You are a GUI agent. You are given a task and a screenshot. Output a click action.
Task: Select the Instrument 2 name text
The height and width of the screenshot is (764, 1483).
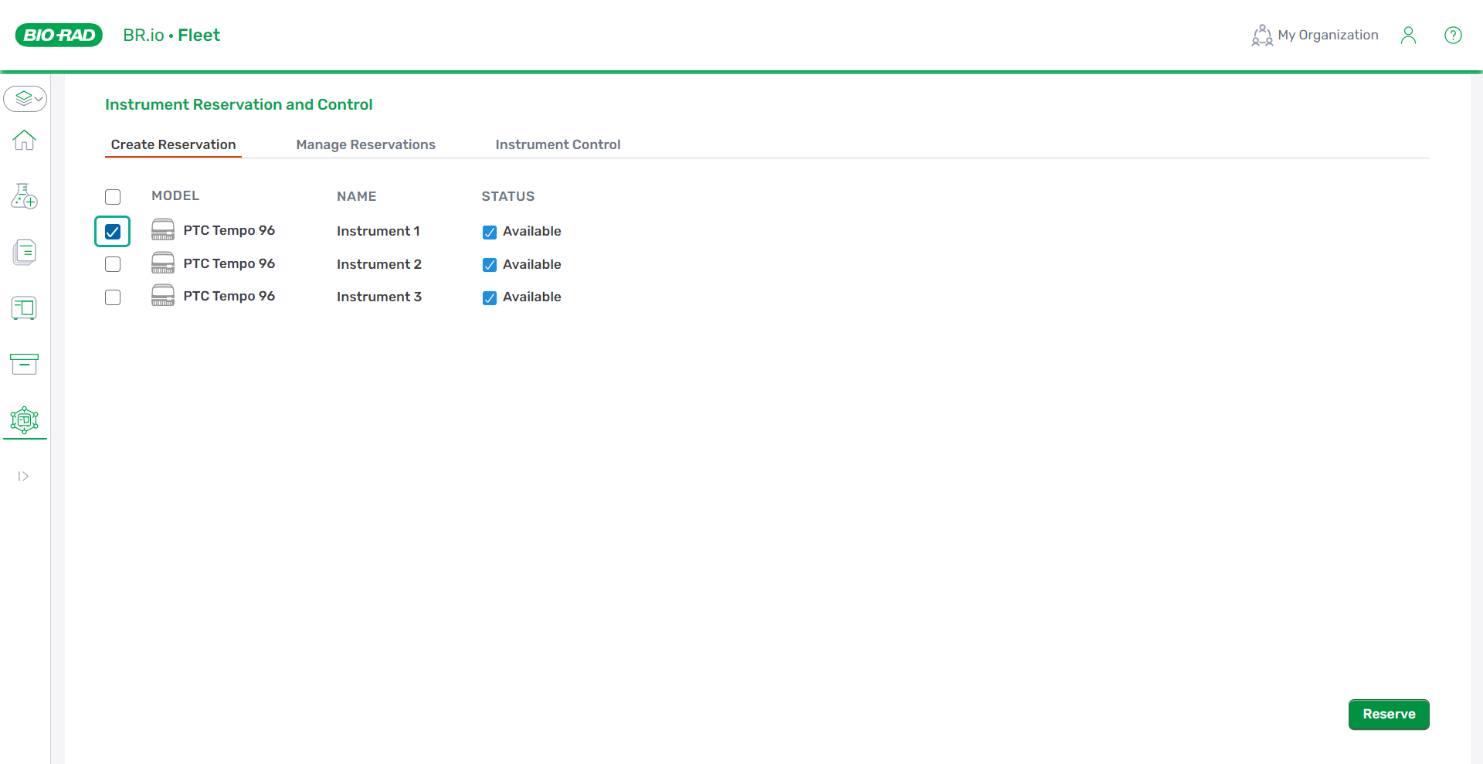coord(379,264)
